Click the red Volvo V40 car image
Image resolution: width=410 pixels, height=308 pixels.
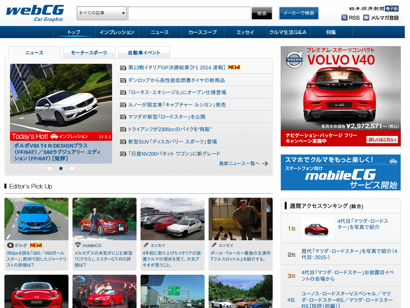coord(340,94)
